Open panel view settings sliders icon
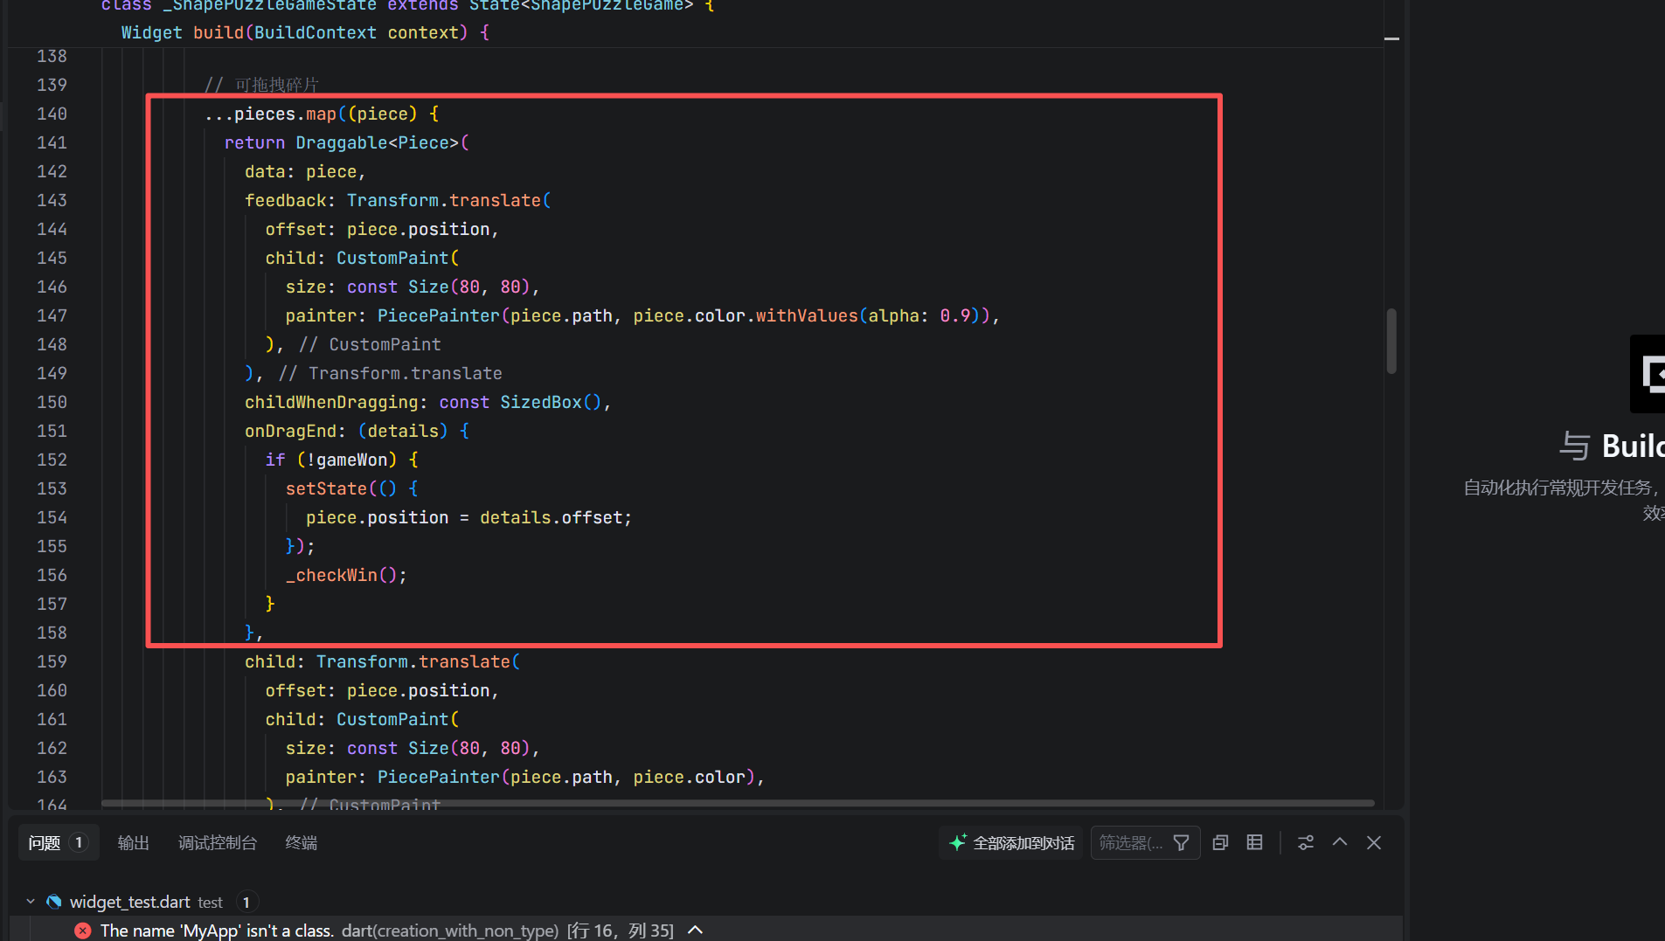Screen dimensions: 1665x941 coord(1305,842)
